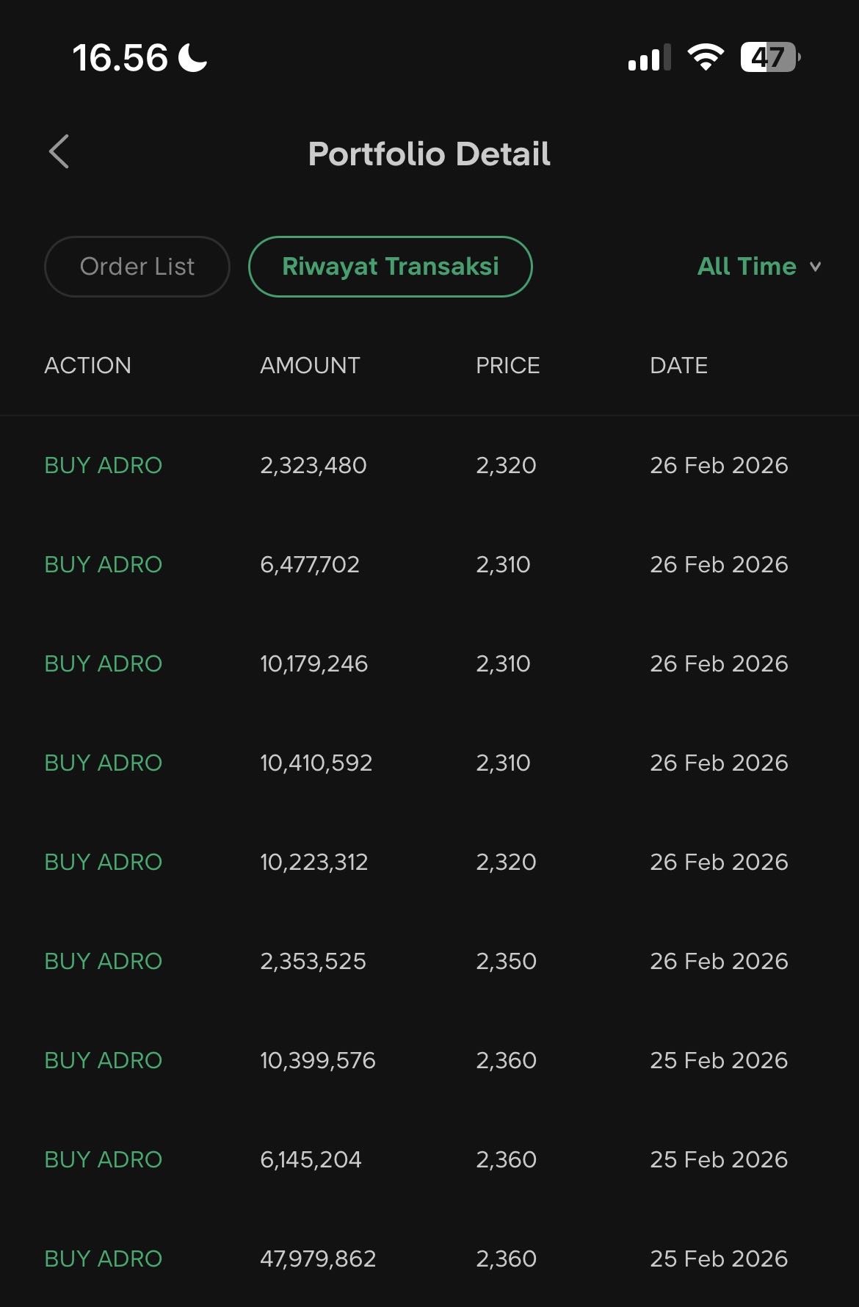Tap the AMOUNT column header
Image resolution: width=859 pixels, height=1307 pixels.
(310, 365)
